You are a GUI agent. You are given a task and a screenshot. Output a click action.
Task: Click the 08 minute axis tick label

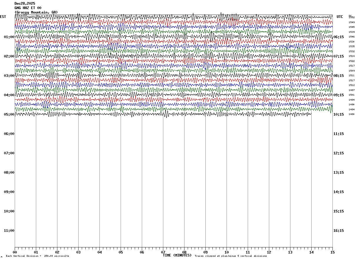point(184,252)
